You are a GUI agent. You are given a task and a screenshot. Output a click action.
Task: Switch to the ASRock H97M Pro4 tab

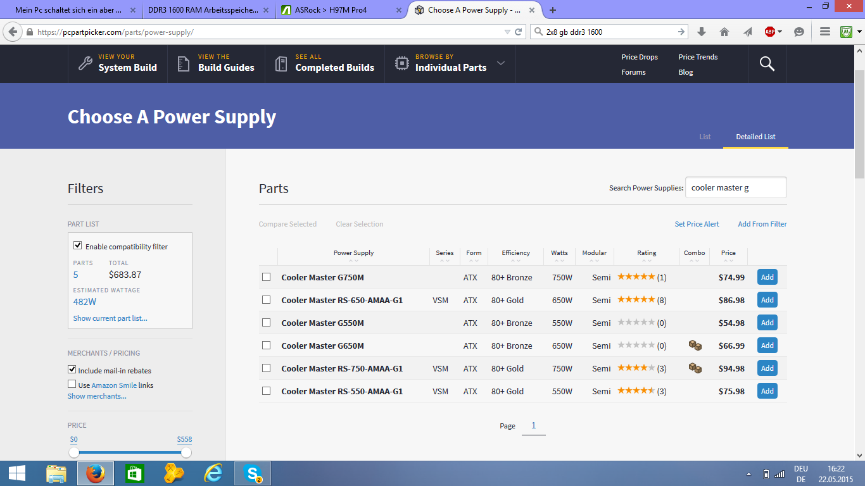pos(343,10)
